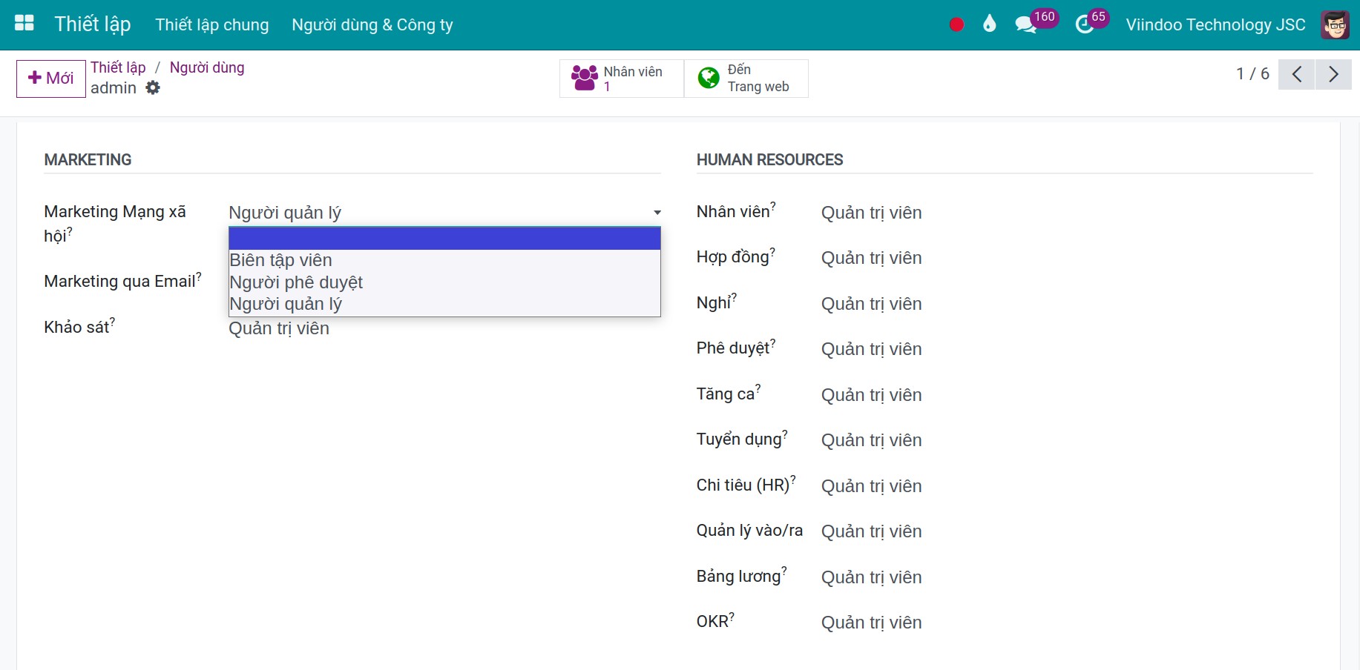Click Bảng lương field value Quản trị viên

(871, 577)
